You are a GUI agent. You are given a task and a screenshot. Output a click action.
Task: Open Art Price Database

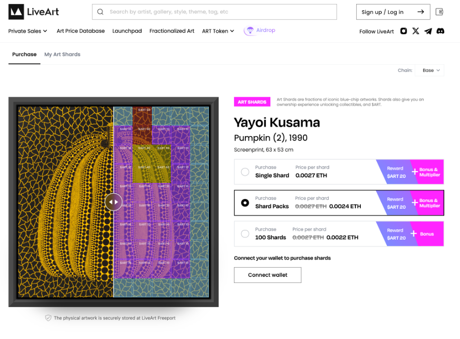click(x=81, y=31)
